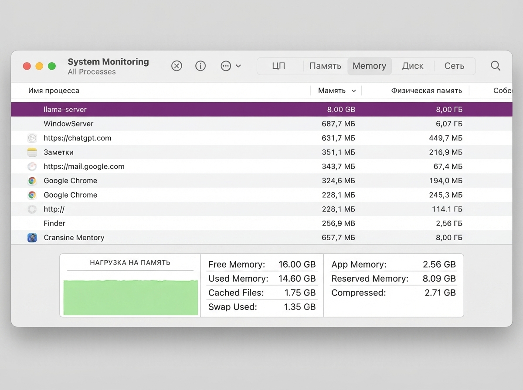
Task: Click the Cached Files 1.75 GB entry
Action: coord(262,293)
